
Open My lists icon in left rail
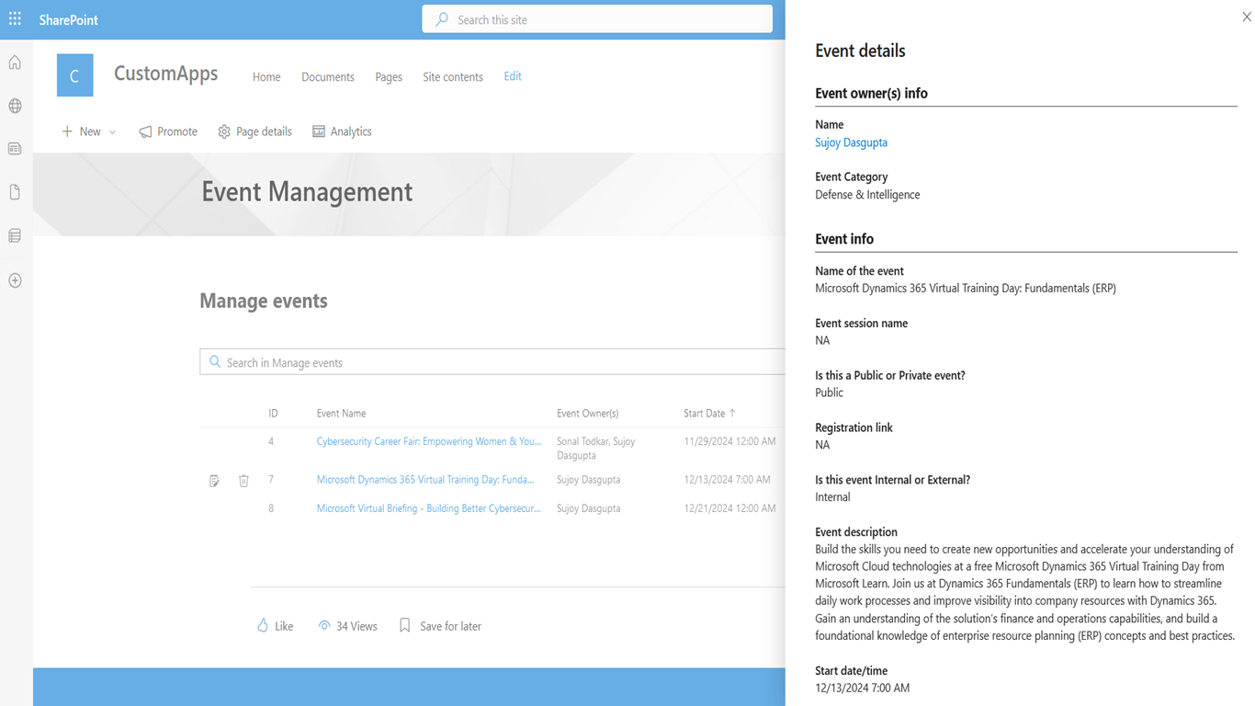pyautogui.click(x=15, y=236)
